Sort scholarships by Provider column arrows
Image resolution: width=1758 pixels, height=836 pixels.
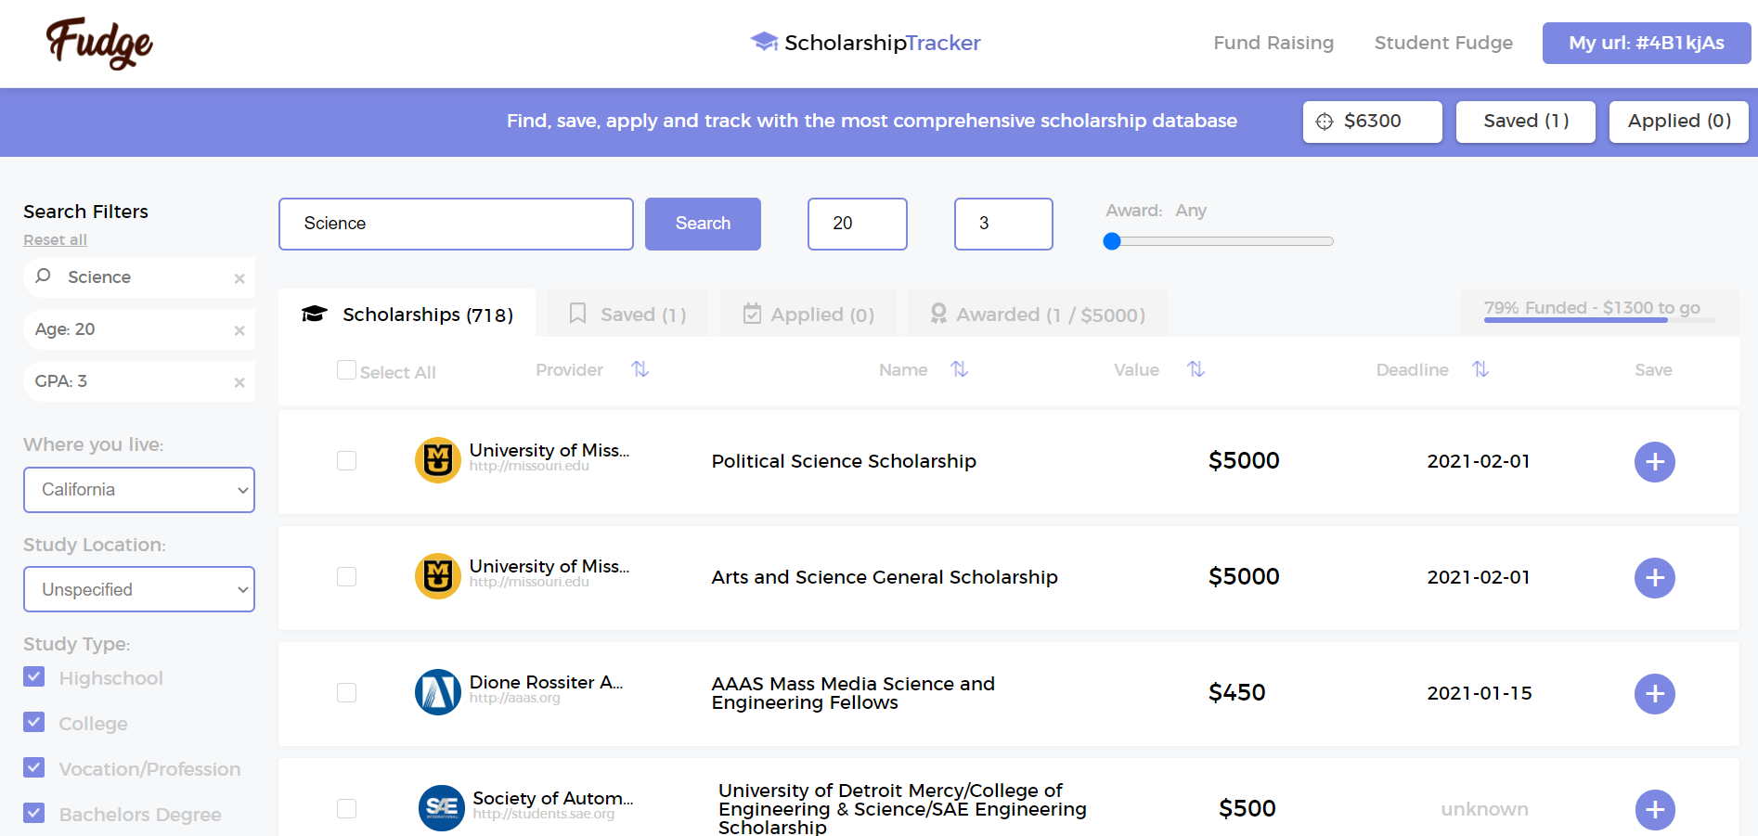coord(640,369)
